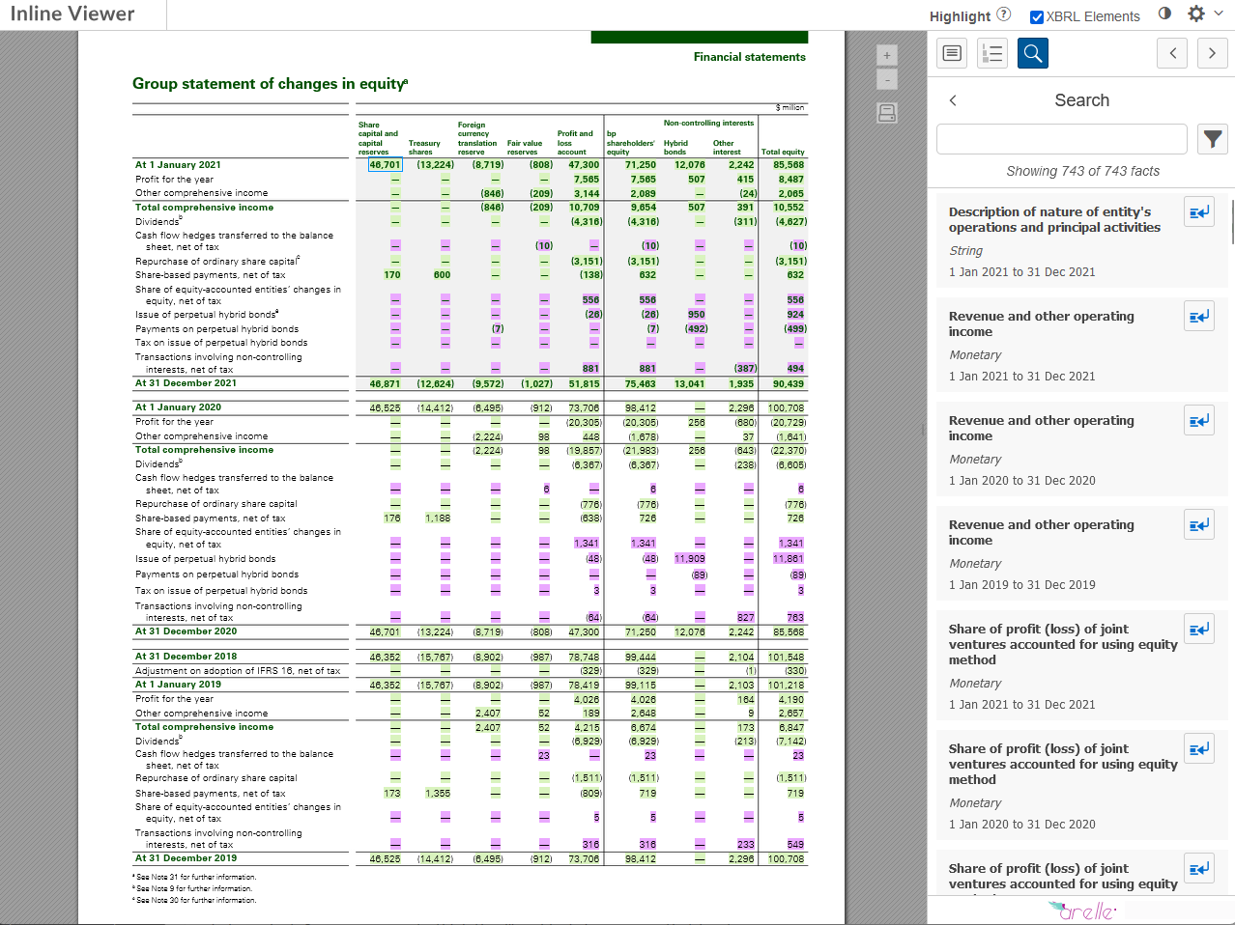
Task: Click the 'Total comprehensive income' row label for 2021
Action: (x=204, y=208)
